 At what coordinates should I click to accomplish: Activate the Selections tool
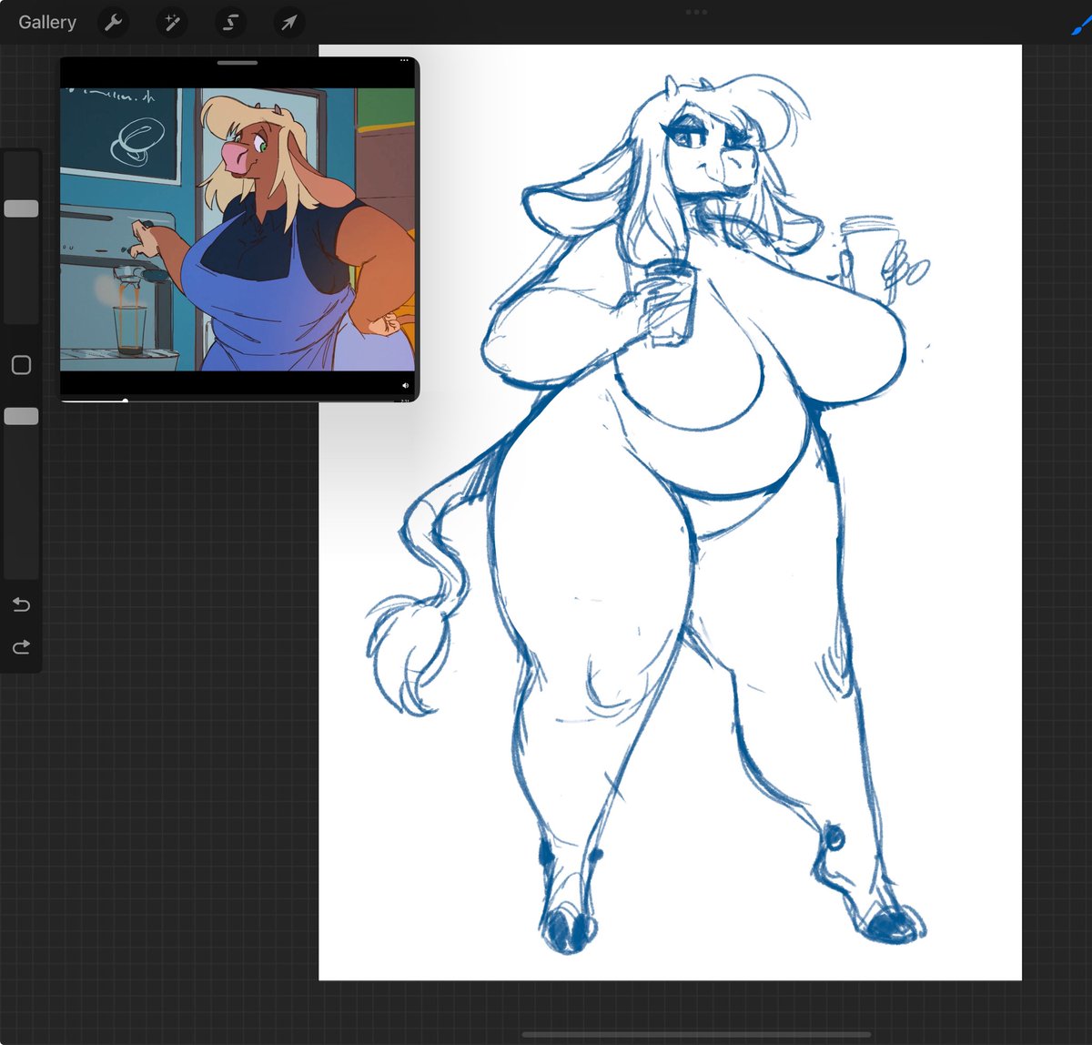tap(229, 22)
